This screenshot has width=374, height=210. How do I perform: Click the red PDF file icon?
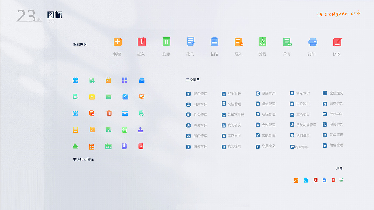tap(315, 180)
